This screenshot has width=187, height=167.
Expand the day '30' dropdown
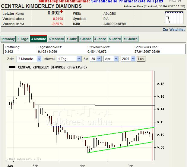coord(95,59)
